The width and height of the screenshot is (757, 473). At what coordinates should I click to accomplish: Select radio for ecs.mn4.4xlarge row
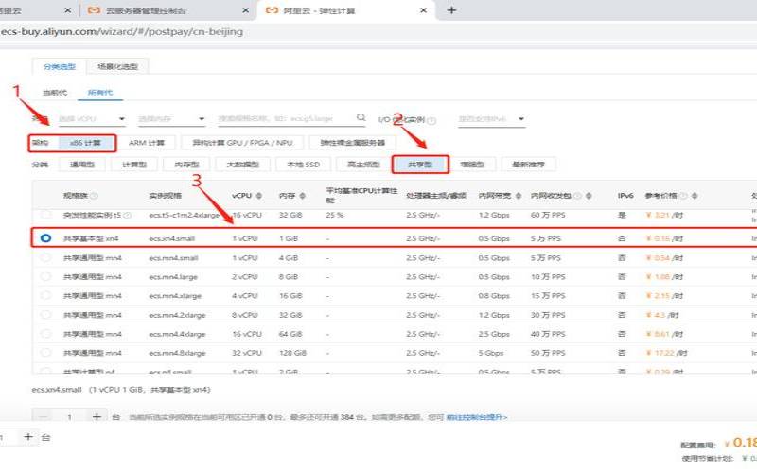[45, 334]
